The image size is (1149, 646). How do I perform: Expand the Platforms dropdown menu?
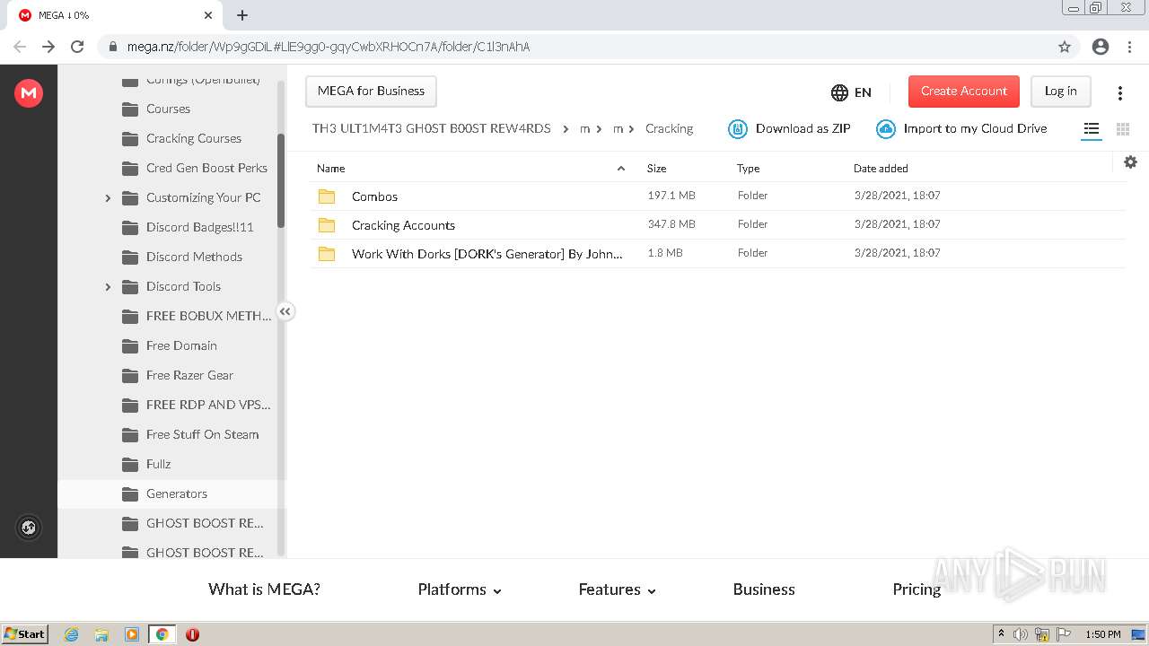460,589
